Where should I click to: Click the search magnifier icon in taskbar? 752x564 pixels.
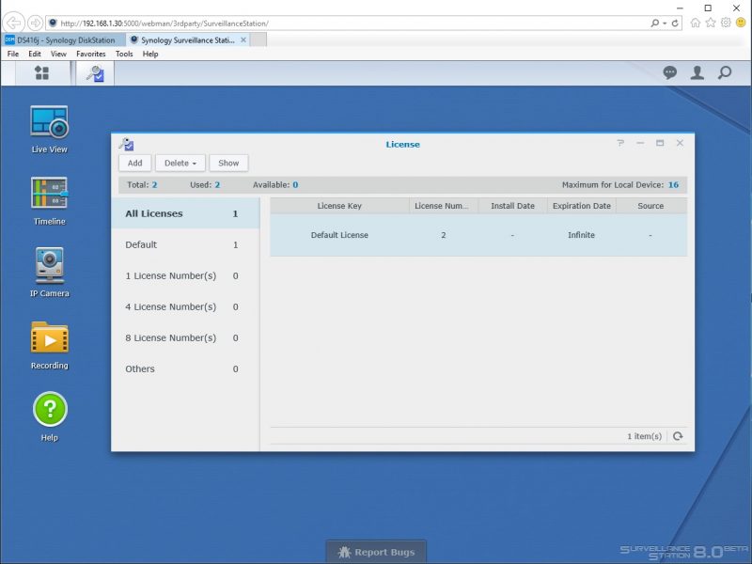725,73
